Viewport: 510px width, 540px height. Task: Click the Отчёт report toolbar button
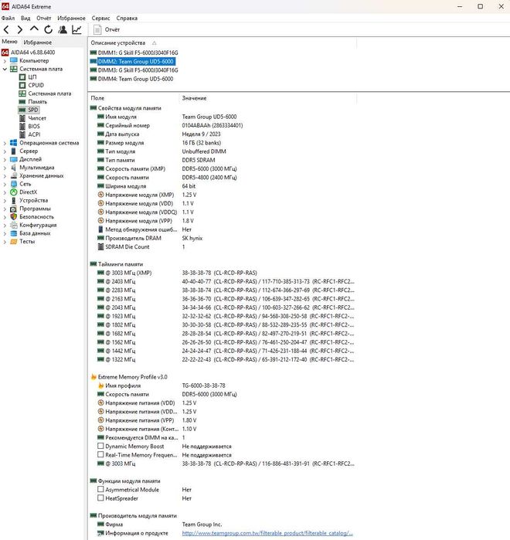[107, 29]
